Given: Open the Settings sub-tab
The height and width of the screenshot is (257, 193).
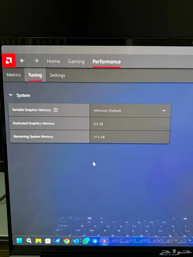Looking at the screenshot, I should point(57,75).
